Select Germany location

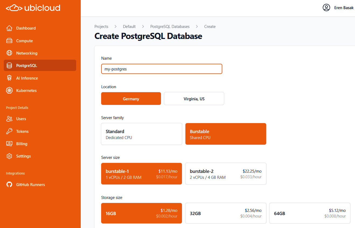pyautogui.click(x=131, y=99)
